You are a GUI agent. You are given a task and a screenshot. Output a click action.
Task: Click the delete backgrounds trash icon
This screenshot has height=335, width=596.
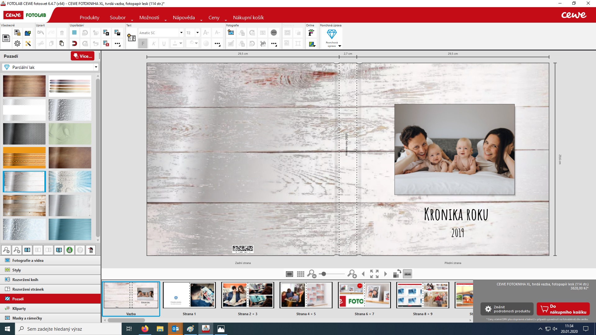91,250
